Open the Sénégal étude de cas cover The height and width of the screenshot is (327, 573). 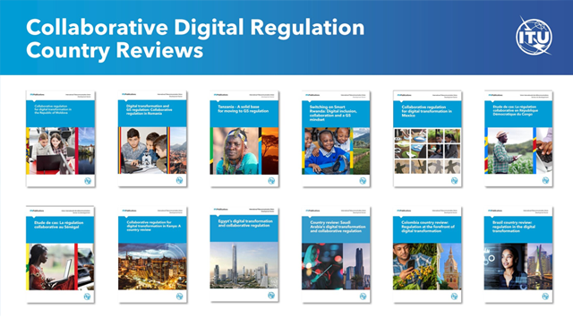60,254
